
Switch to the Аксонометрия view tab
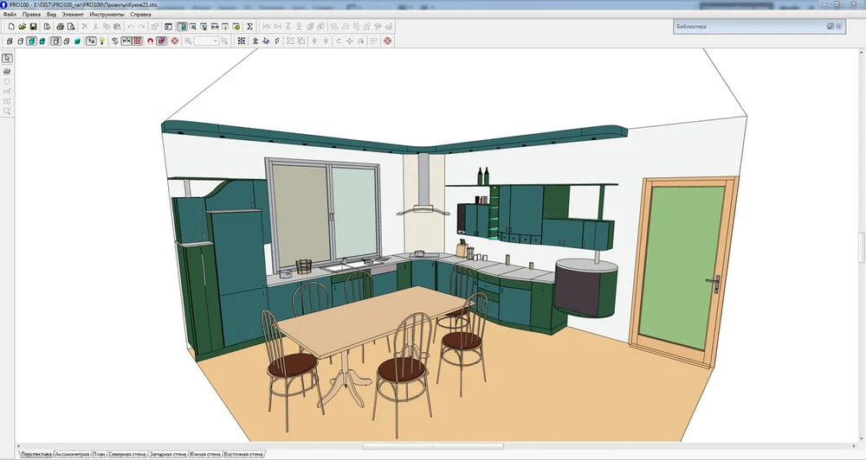pos(72,454)
